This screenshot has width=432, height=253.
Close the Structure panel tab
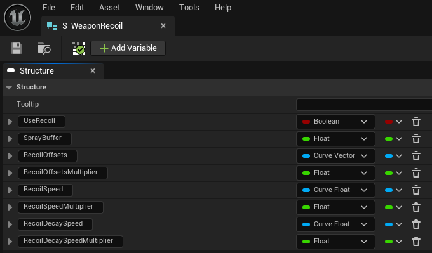93,70
